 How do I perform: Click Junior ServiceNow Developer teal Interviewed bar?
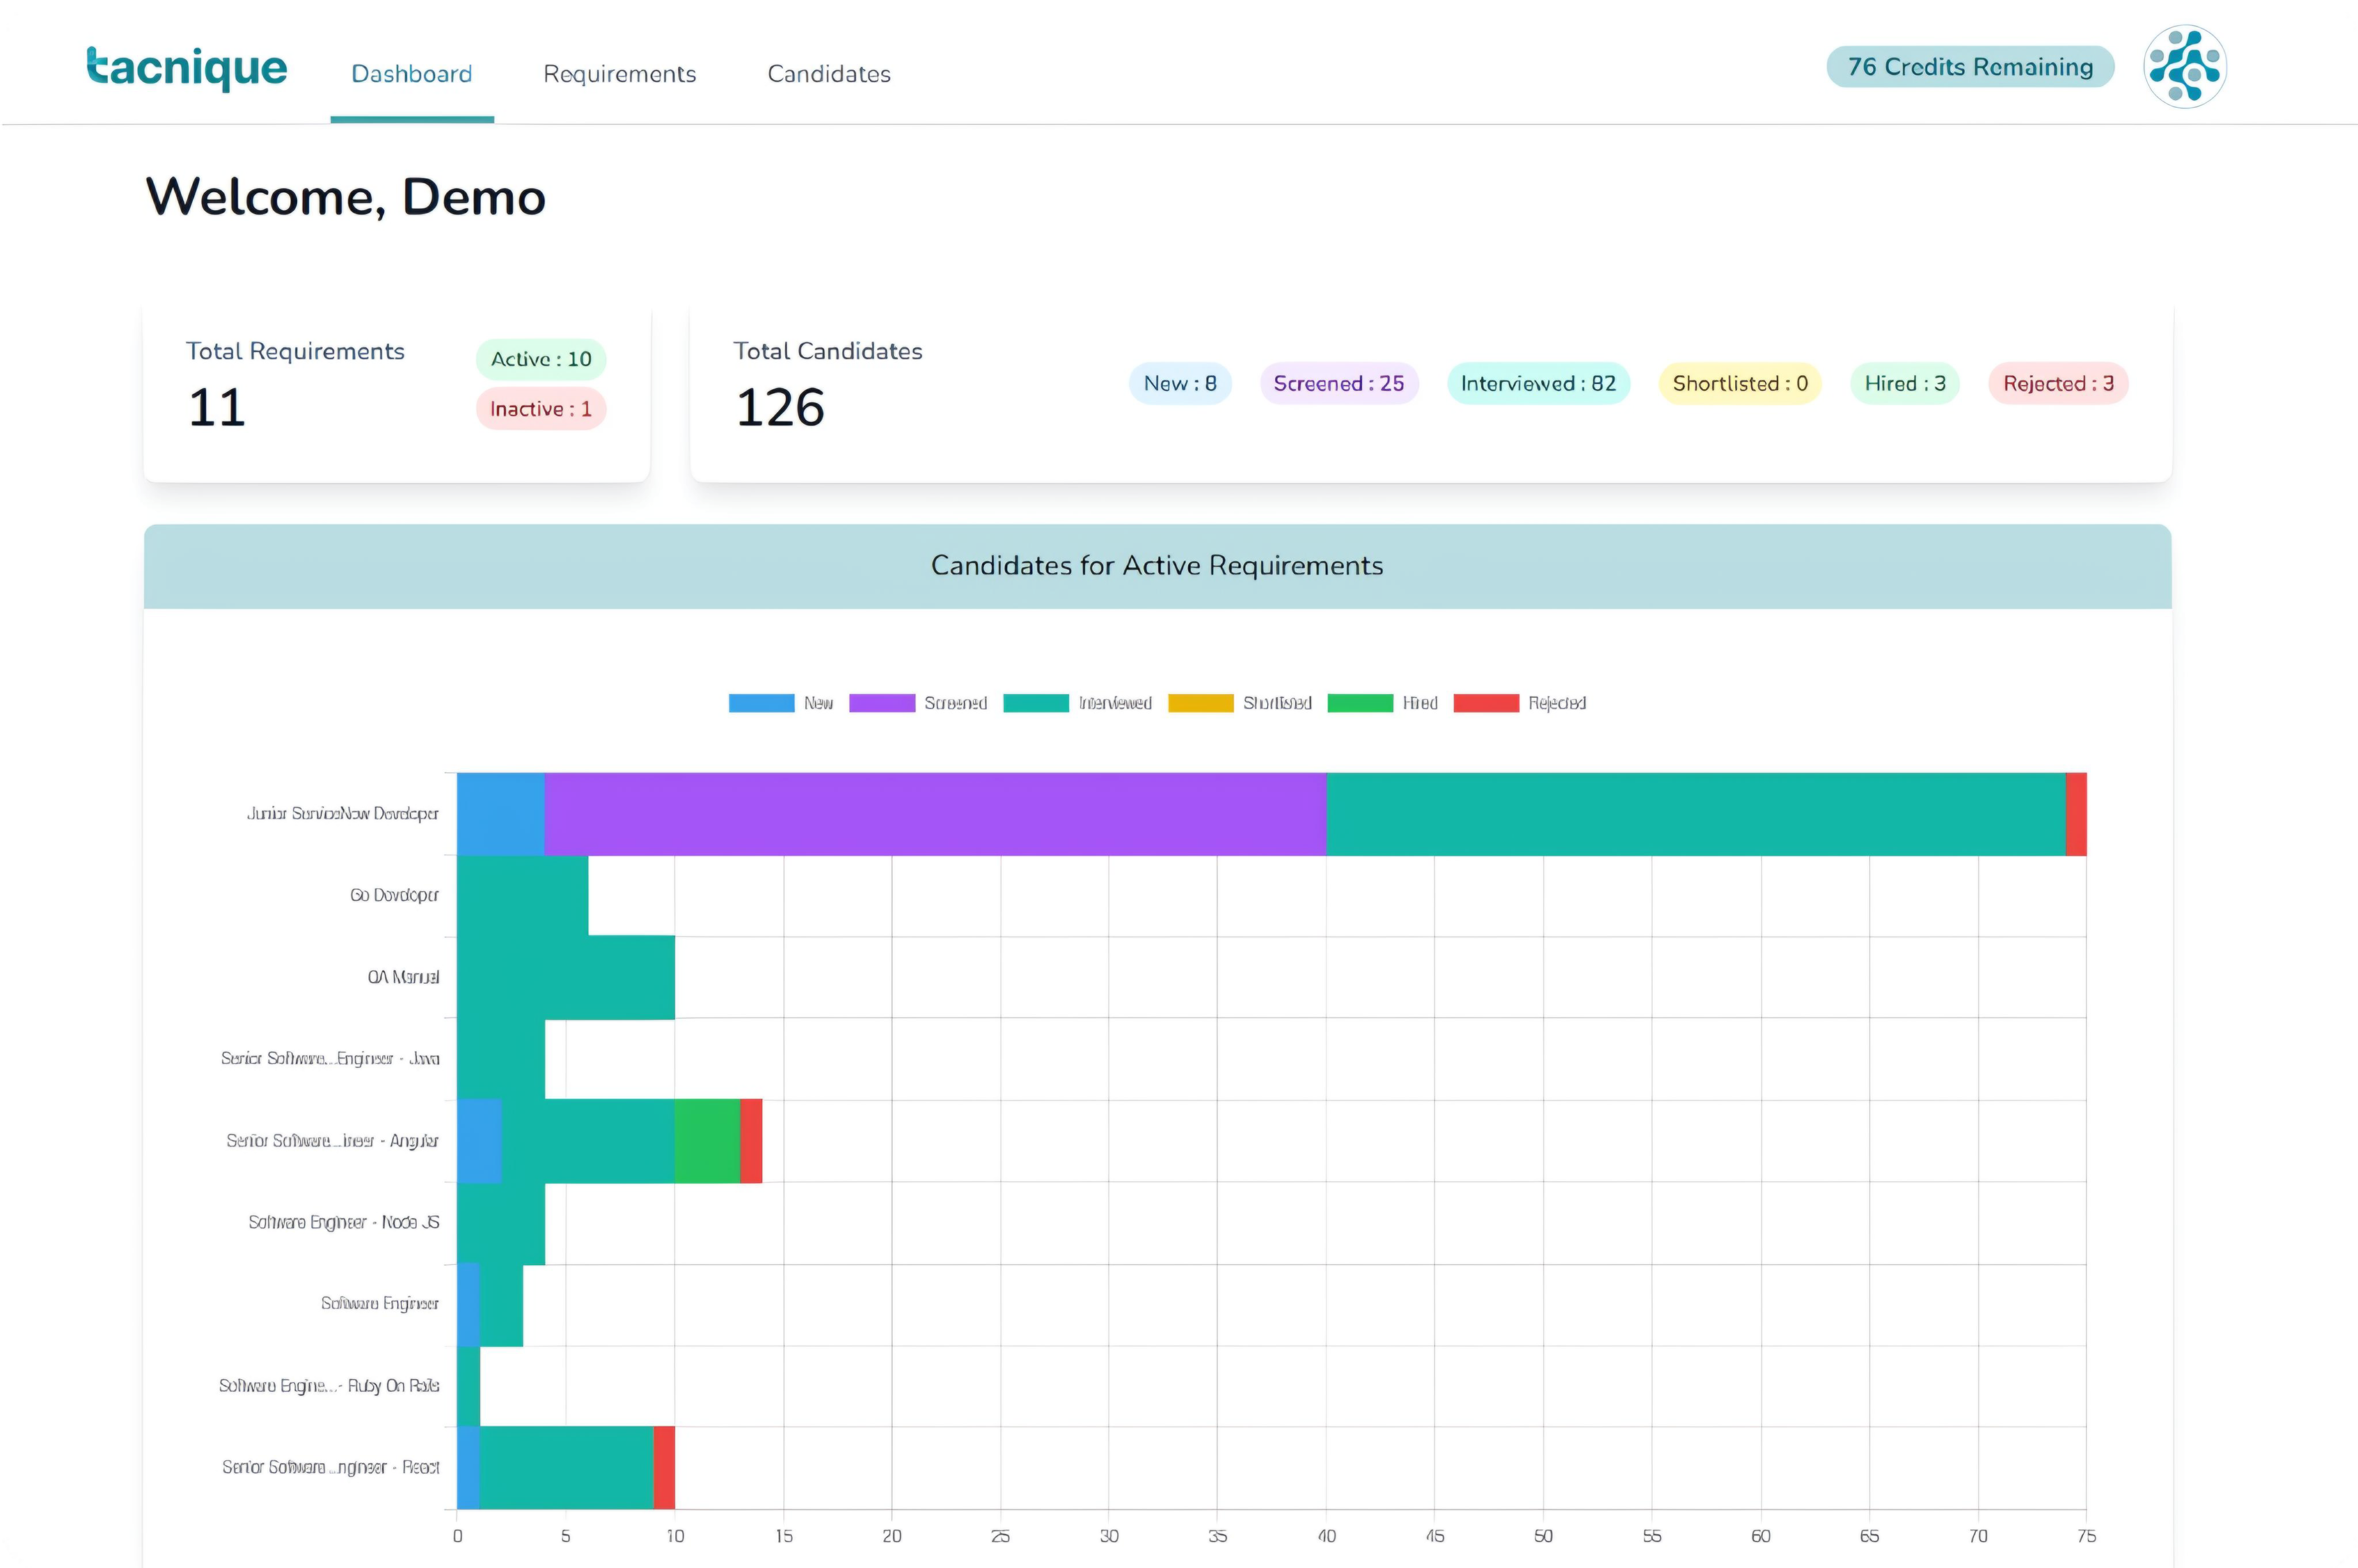[x=1696, y=814]
